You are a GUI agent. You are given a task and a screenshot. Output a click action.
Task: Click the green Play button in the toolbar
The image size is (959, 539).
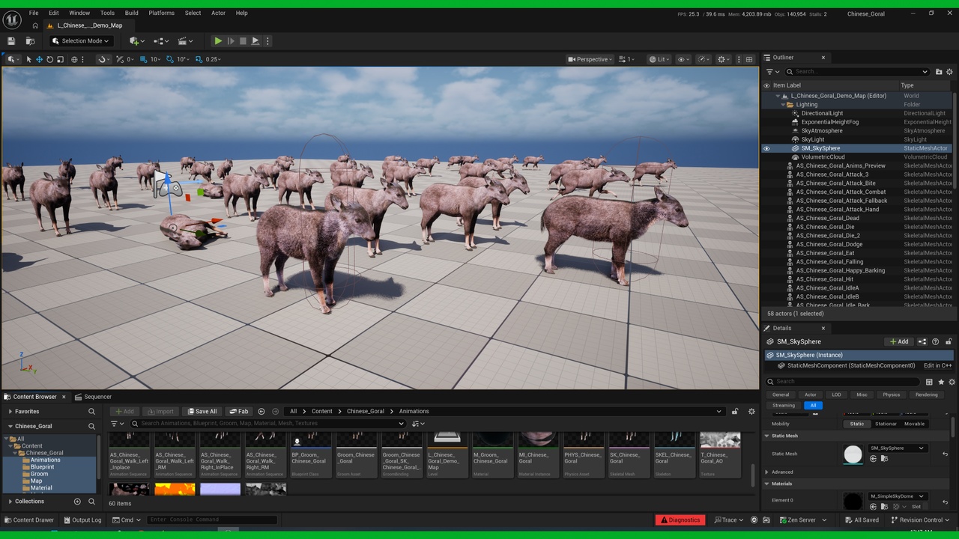click(x=217, y=41)
